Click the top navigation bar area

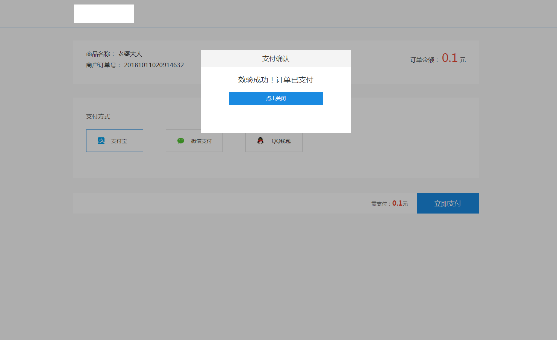click(278, 14)
